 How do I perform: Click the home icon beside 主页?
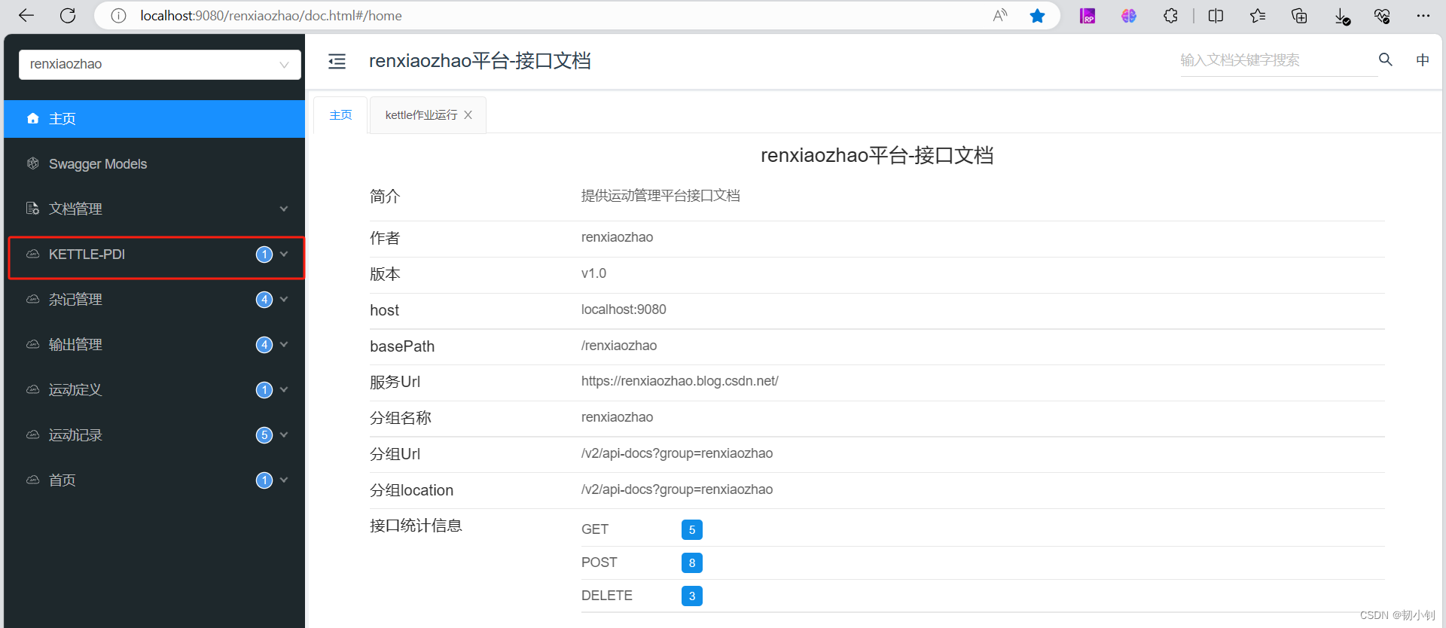[33, 118]
